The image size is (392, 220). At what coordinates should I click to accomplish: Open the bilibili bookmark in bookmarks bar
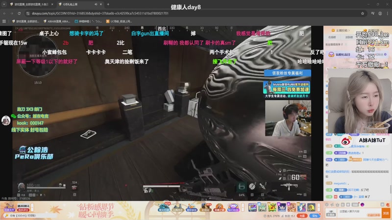[88, 22]
